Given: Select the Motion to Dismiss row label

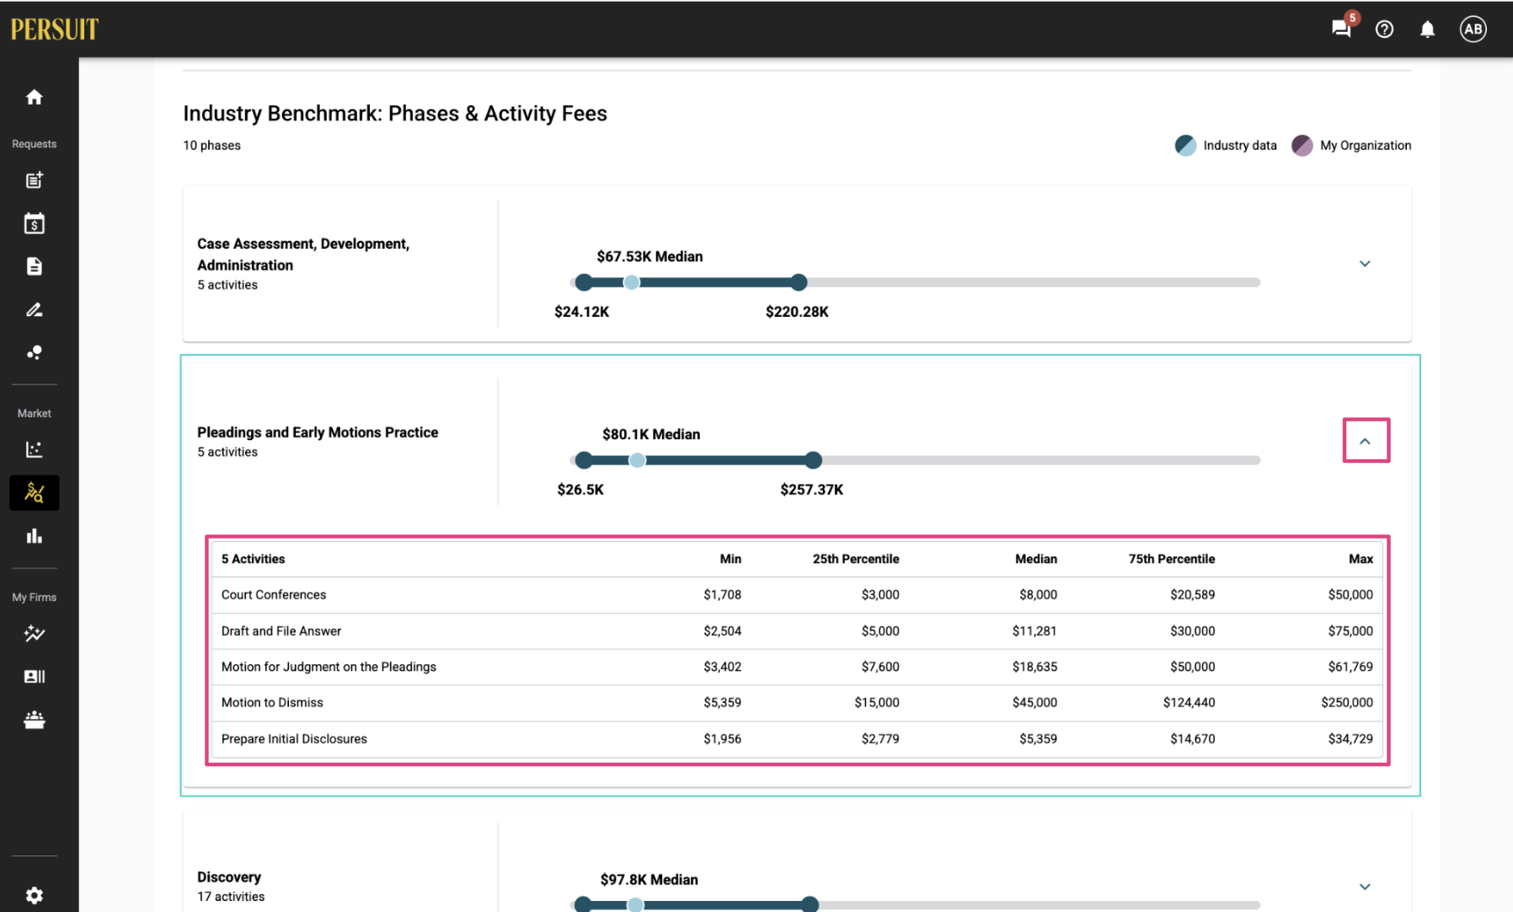Looking at the screenshot, I should 272,703.
